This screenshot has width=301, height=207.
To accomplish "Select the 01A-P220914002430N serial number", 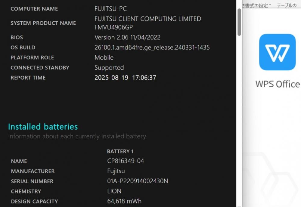I will coord(138,181).
